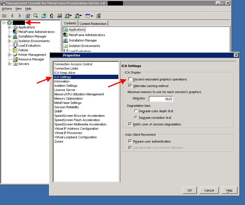Click the Back arrow toolbar icon
245x205 pixels.
pos(12,16)
